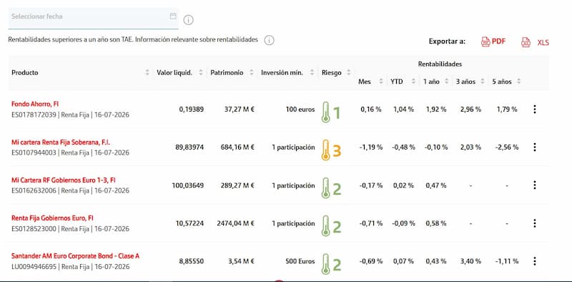
Task: Select patrimonio 2474,04 M € cell
Action: (236, 223)
